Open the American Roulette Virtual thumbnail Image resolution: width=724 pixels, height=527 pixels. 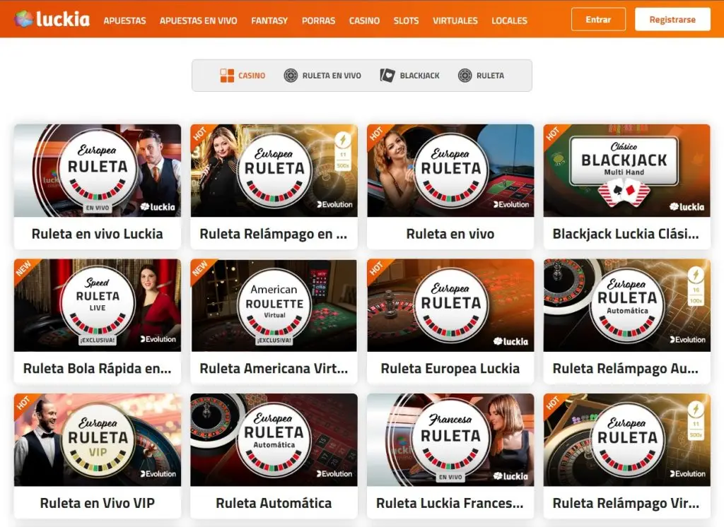(274, 305)
